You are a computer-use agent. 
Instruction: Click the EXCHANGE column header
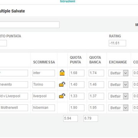click(x=118, y=62)
